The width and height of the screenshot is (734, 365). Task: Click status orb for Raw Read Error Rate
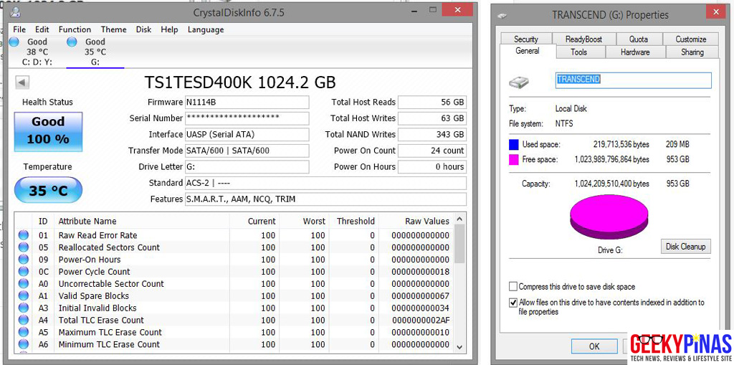click(24, 235)
